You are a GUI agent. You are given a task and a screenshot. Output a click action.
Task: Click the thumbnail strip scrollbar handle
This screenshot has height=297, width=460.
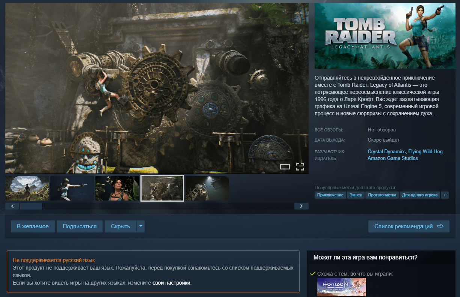[x=31, y=206]
